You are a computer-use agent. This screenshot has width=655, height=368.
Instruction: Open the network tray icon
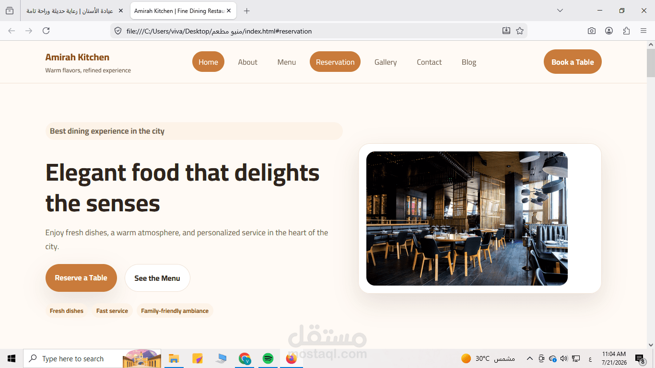click(x=576, y=358)
